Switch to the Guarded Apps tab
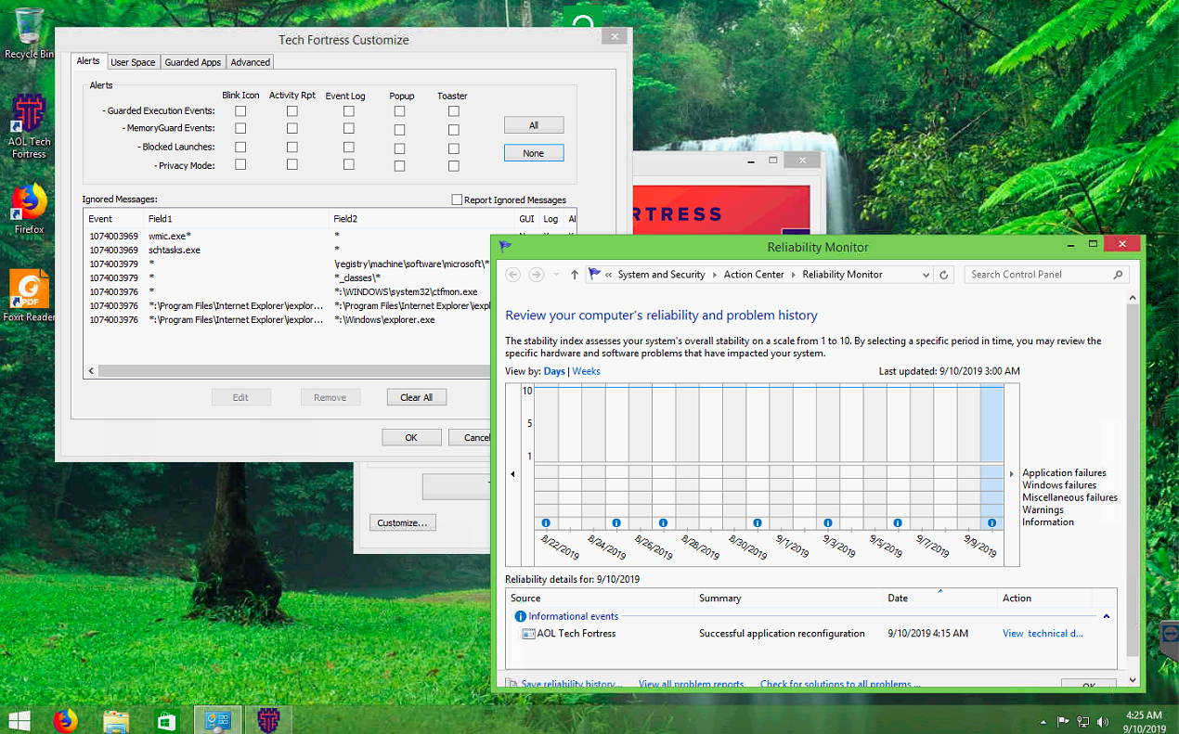1179x734 pixels. coord(193,62)
